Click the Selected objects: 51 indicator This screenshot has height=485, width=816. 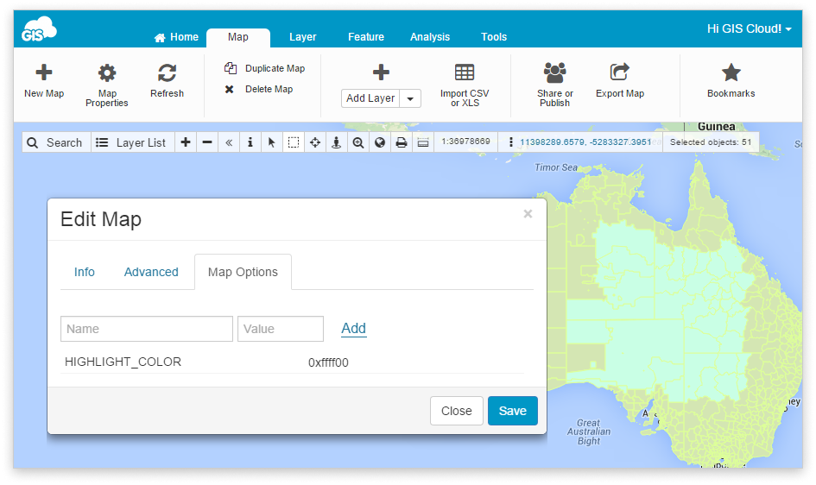tap(711, 142)
